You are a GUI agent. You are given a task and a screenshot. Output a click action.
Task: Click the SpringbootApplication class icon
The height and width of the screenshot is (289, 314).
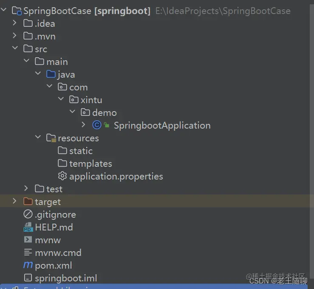click(96, 125)
